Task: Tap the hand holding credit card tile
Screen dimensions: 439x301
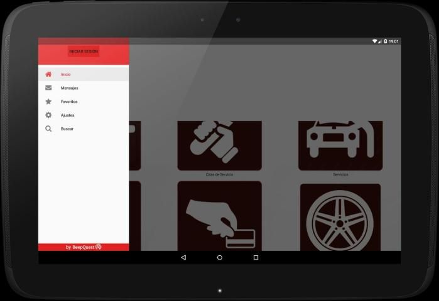Action: click(x=219, y=216)
